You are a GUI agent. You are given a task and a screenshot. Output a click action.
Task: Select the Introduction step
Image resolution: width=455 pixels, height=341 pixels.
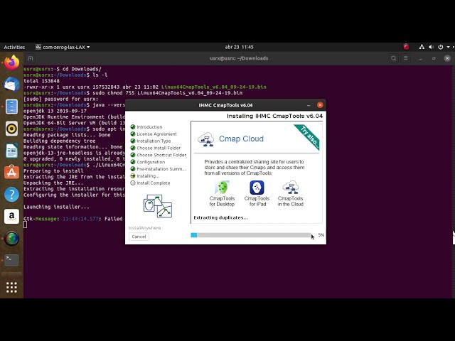(146, 127)
